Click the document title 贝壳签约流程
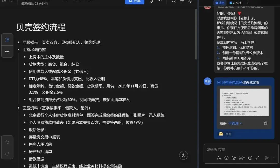This screenshot has height=168, width=280. (x=41, y=27)
